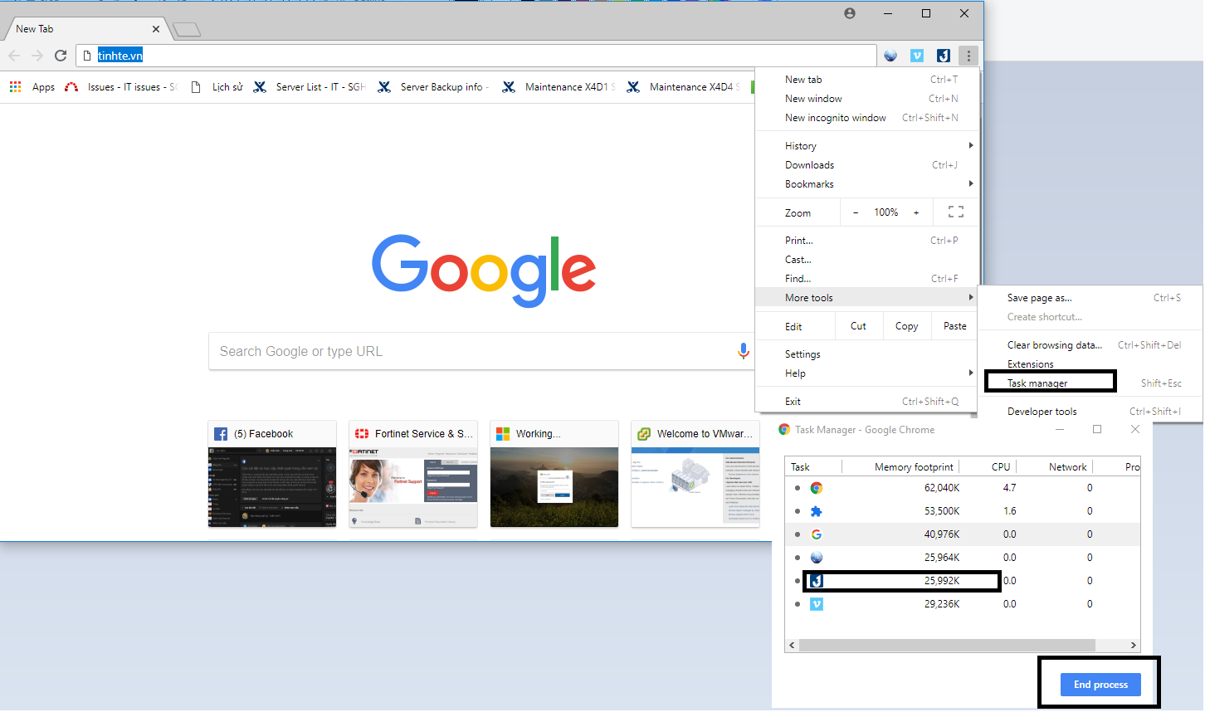Open Downloads from Chrome menu

(867, 164)
